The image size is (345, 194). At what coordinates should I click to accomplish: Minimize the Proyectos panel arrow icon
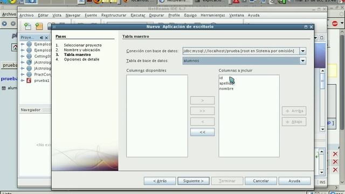[42, 38]
